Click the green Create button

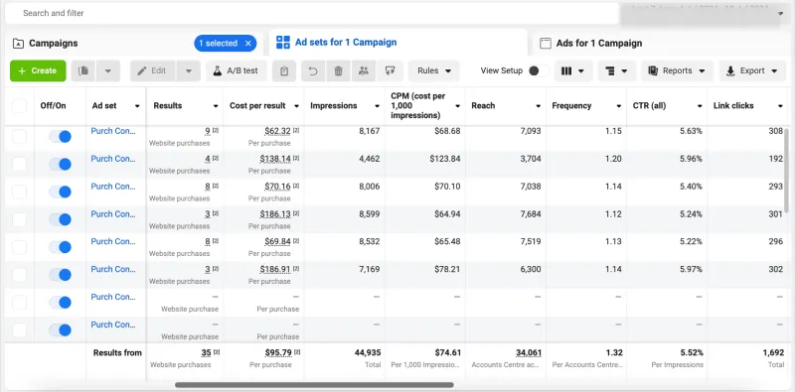38,70
